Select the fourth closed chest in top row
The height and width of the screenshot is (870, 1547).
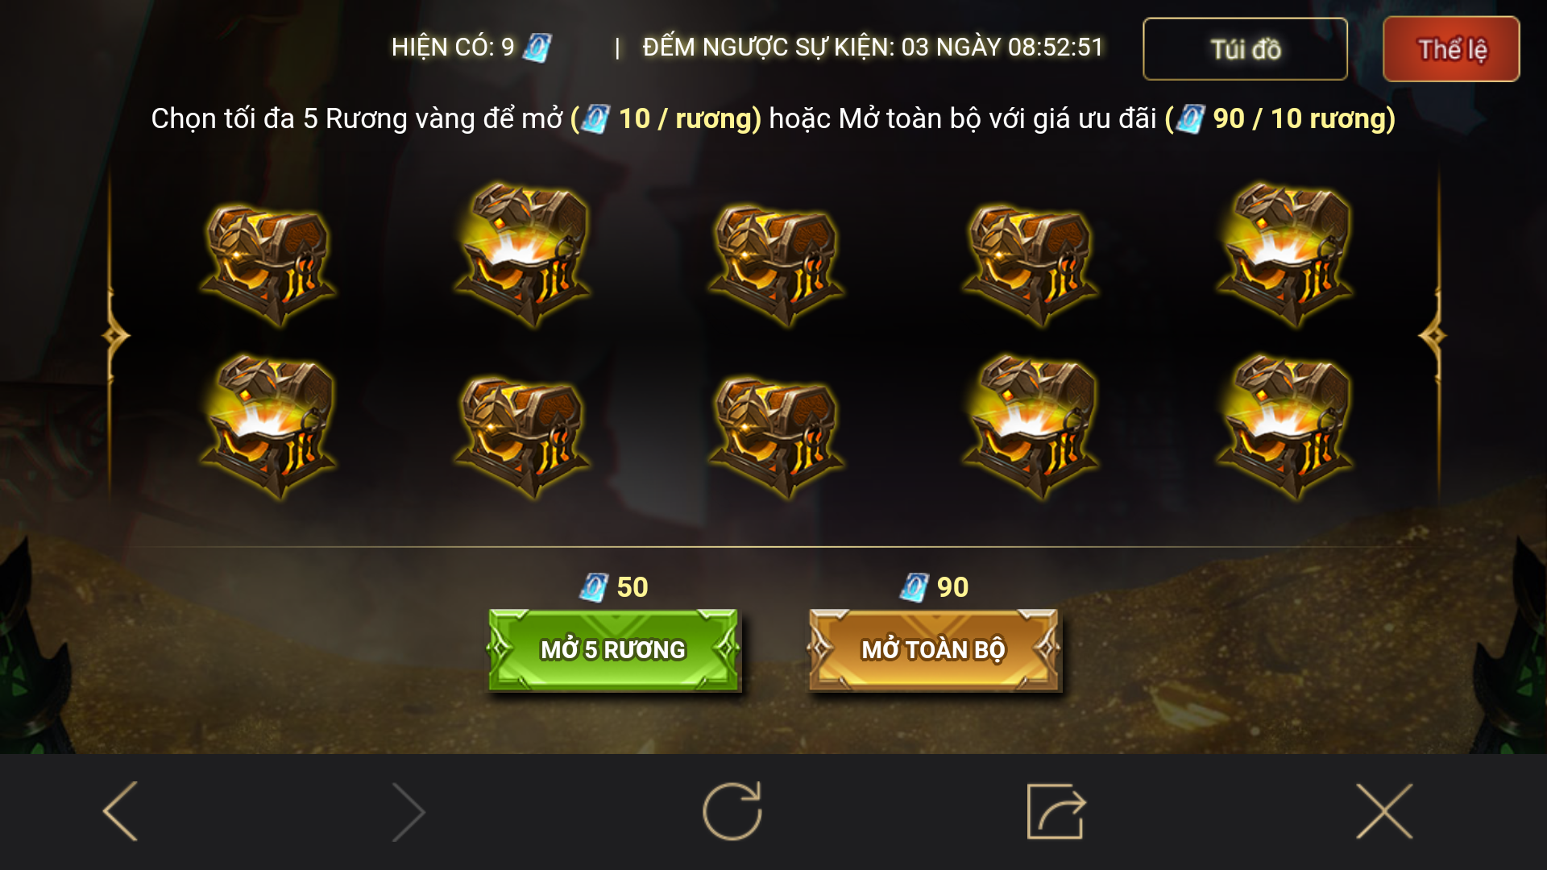click(1030, 266)
